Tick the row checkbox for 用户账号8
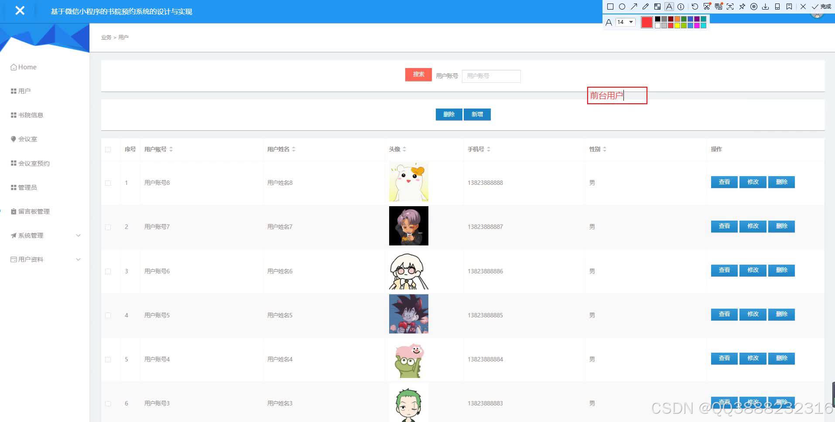 click(108, 183)
